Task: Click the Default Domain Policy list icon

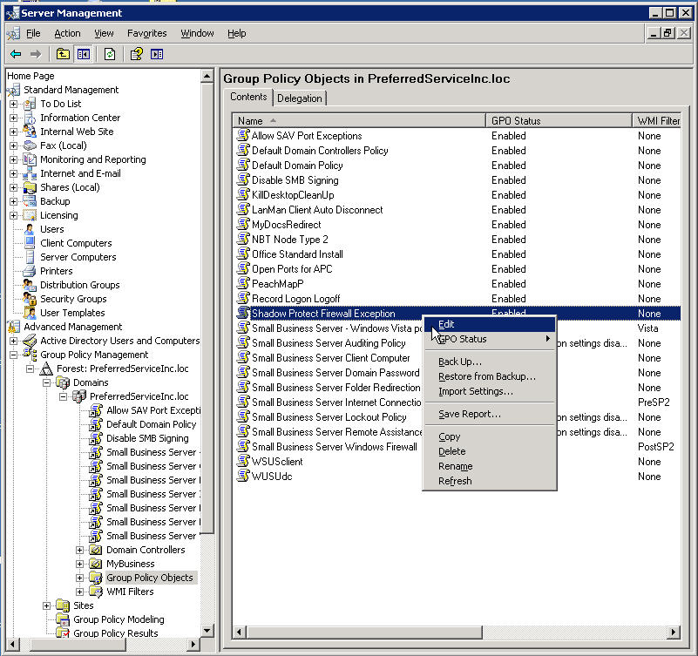Action: (244, 166)
